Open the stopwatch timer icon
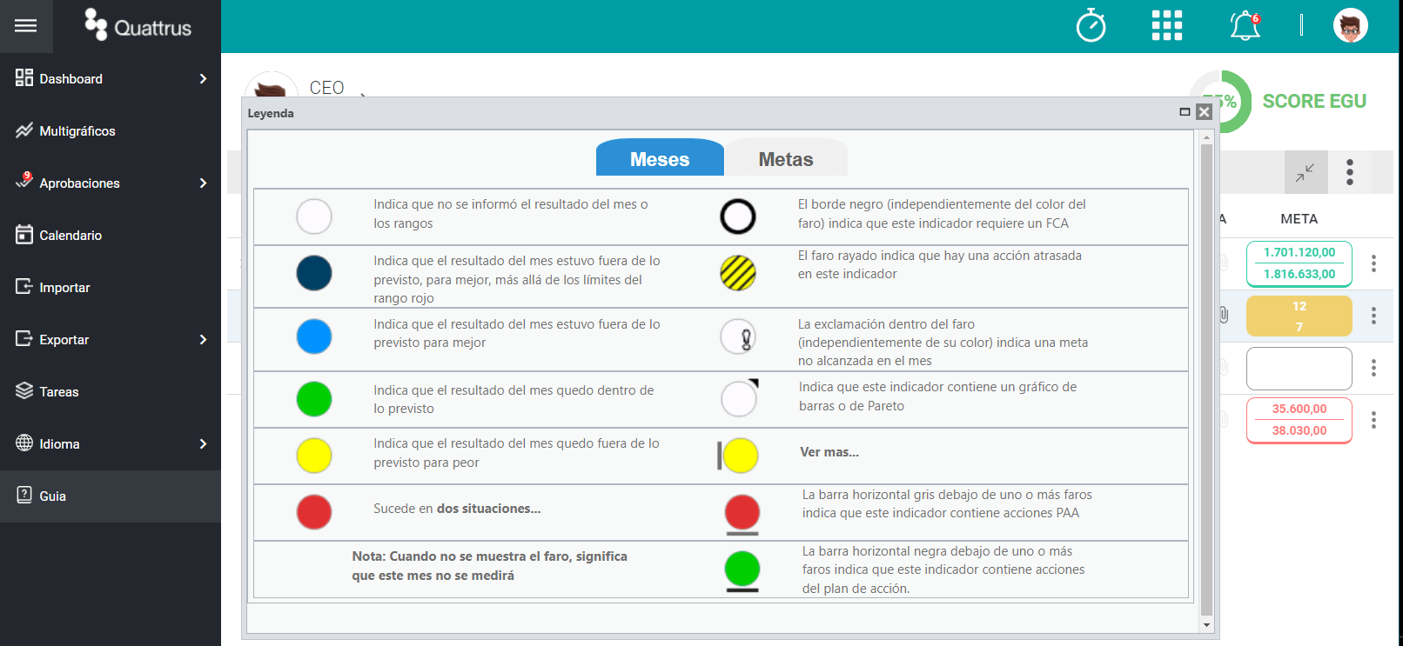 1091,25
